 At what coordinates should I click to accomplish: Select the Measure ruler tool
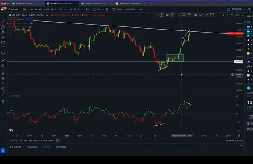tap(3, 60)
